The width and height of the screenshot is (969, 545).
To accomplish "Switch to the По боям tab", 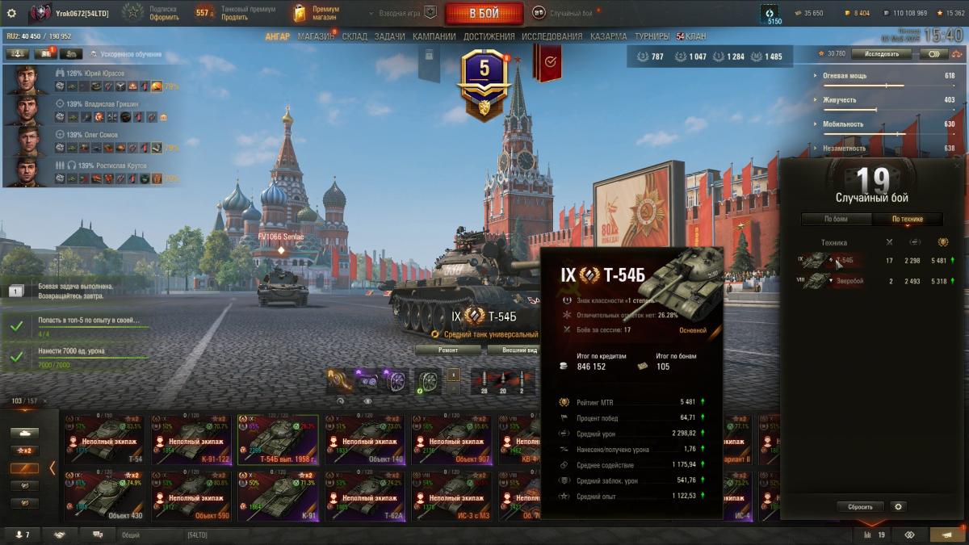I will 836,219.
